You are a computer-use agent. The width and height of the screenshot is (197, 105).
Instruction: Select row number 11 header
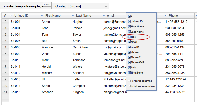[x=5, y=92]
